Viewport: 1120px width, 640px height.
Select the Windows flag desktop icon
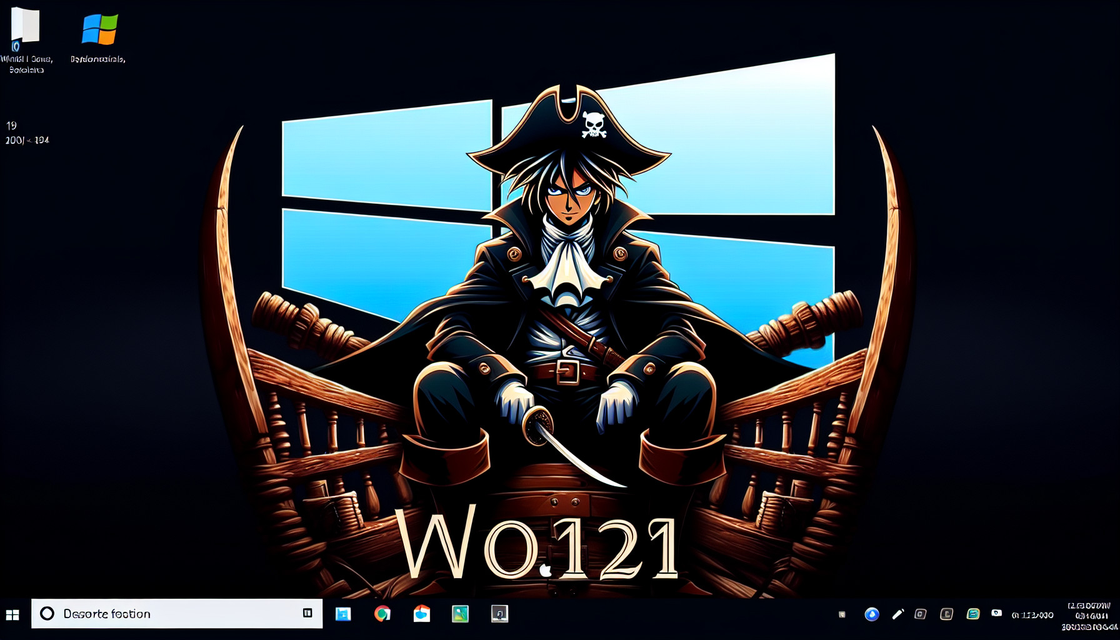(99, 30)
